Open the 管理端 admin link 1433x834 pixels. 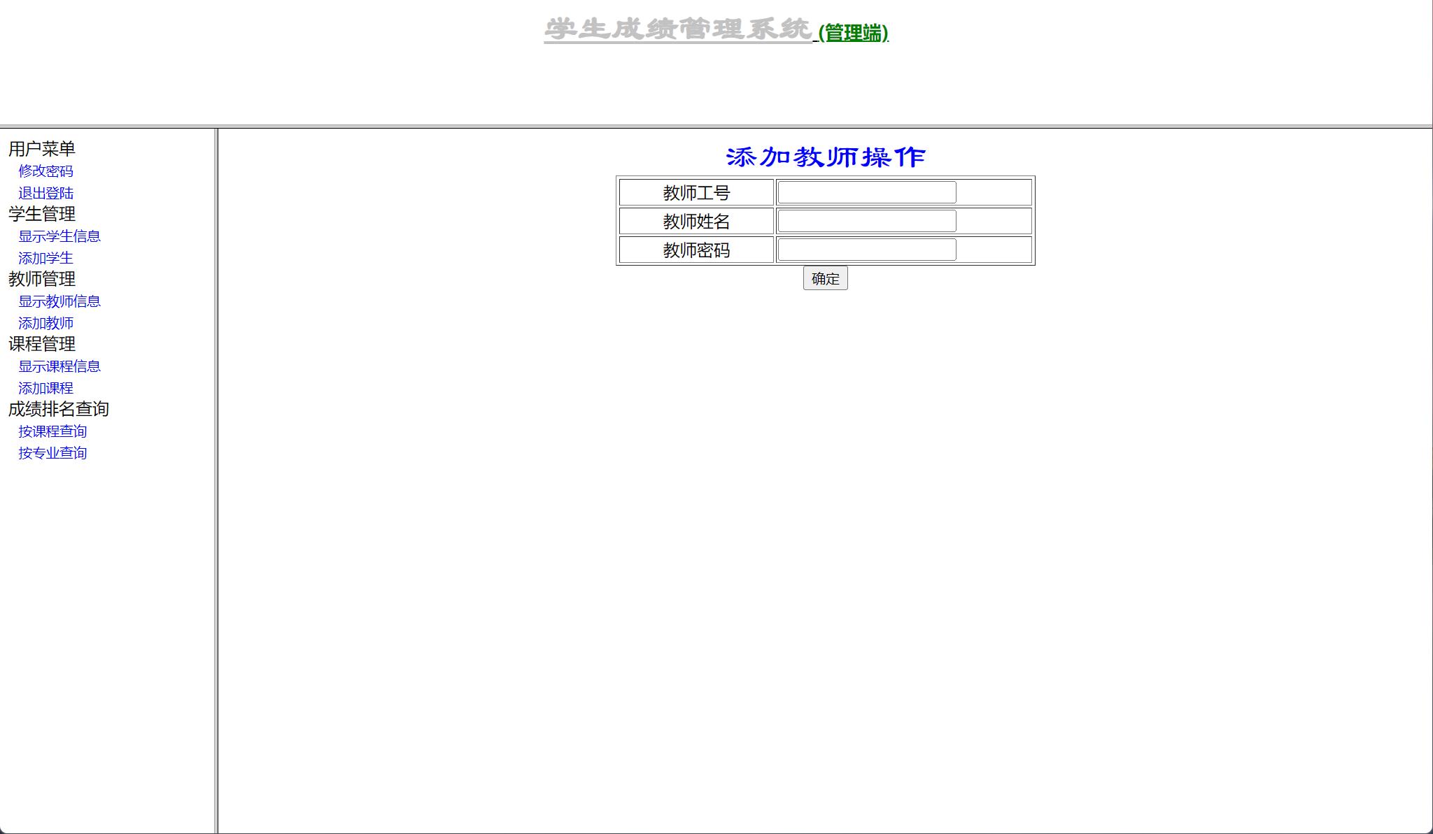pos(851,33)
